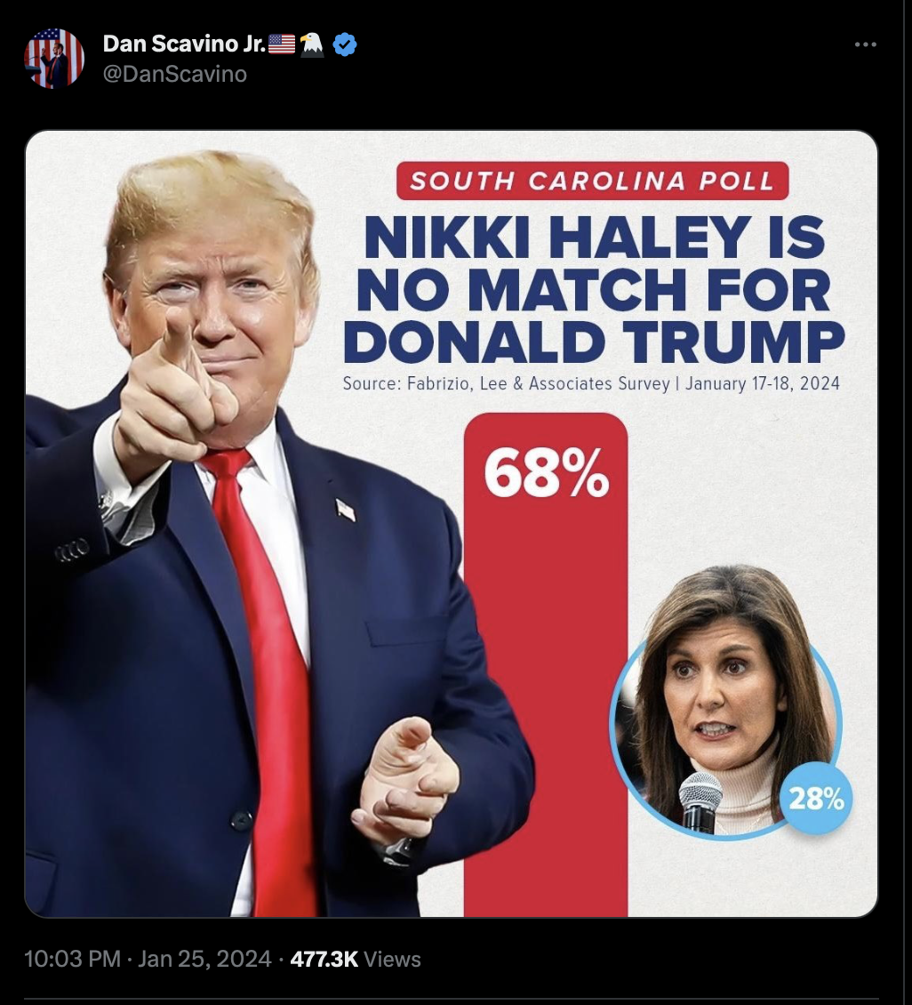Click the Fabrizio, Lee & Associates source line
Image resolution: width=912 pixels, height=1005 pixels.
point(591,383)
